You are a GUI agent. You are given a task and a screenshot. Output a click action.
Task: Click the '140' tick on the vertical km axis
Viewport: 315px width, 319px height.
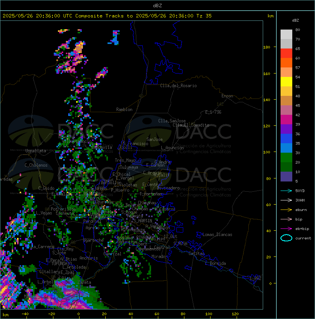[x=267, y=100]
